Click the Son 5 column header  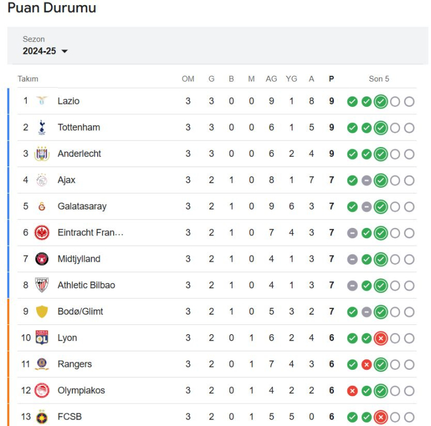tap(379, 79)
